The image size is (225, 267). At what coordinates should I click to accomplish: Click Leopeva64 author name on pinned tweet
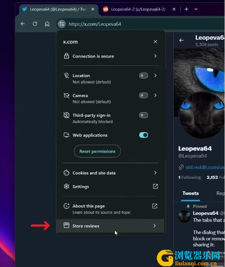206,213
